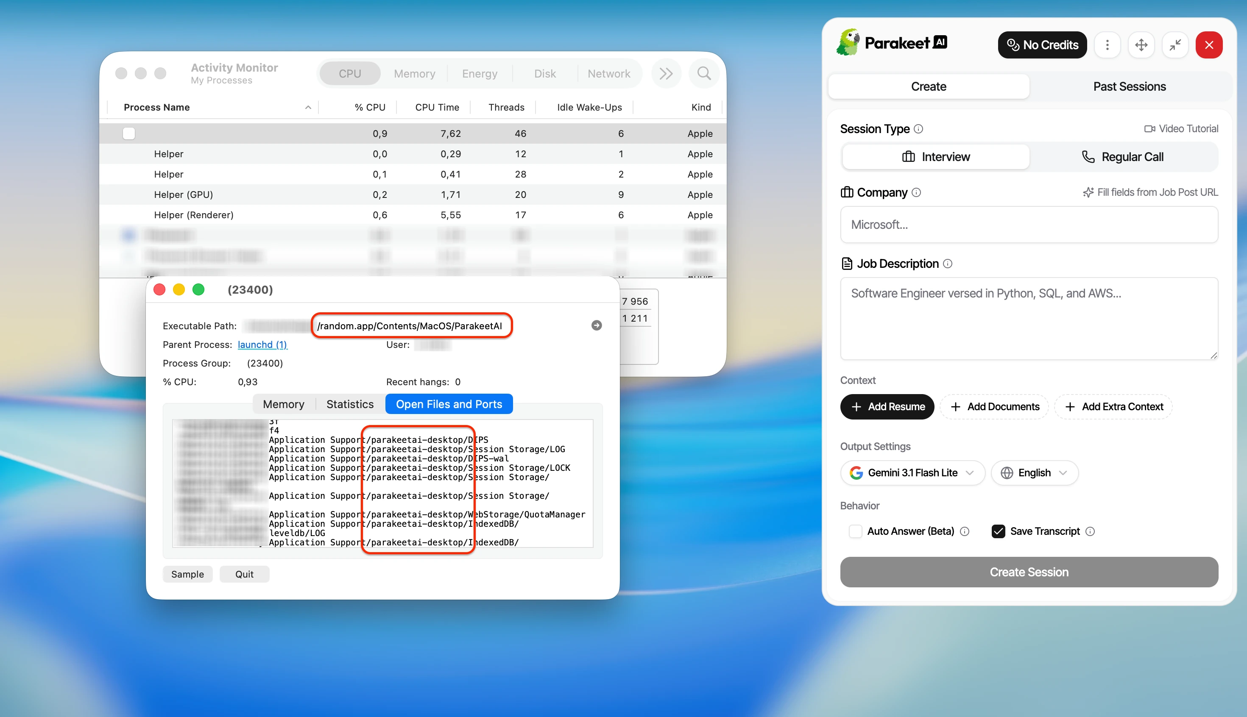Select the Helper (Renderer) process row

(413, 215)
